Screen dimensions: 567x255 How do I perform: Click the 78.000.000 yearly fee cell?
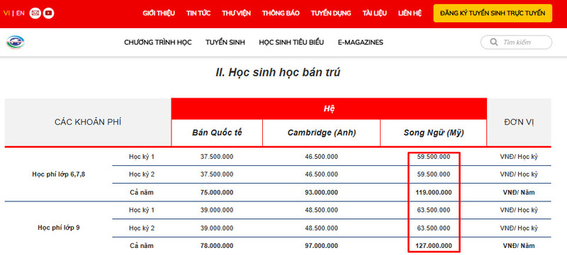point(217,246)
